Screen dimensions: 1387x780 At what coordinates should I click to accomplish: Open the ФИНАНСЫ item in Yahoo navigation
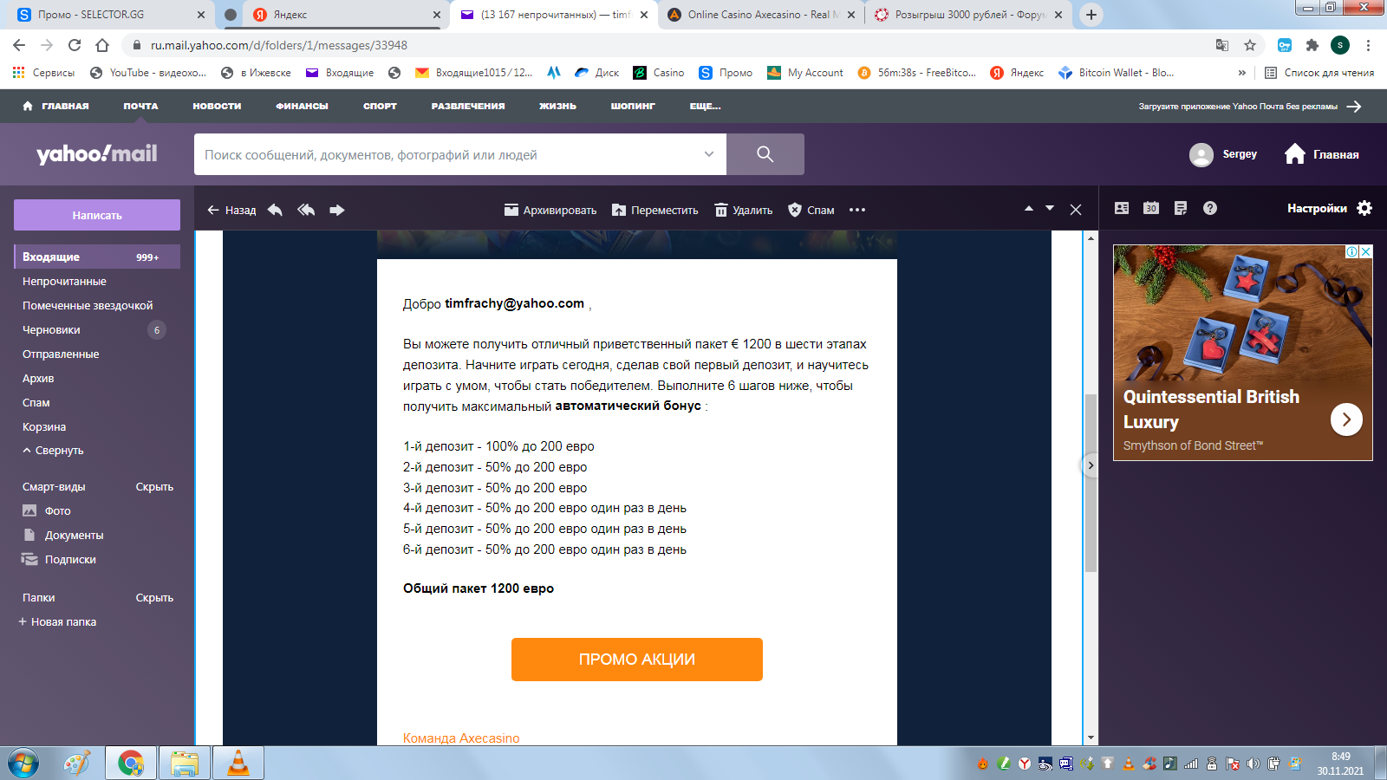pos(302,106)
